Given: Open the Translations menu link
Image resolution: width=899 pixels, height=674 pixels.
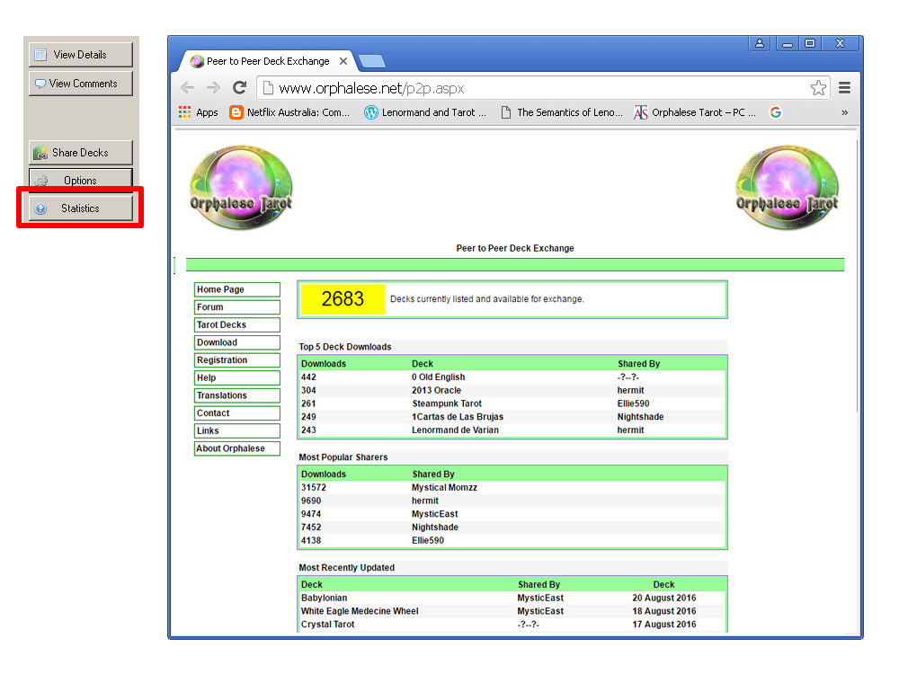Looking at the screenshot, I should (x=236, y=395).
